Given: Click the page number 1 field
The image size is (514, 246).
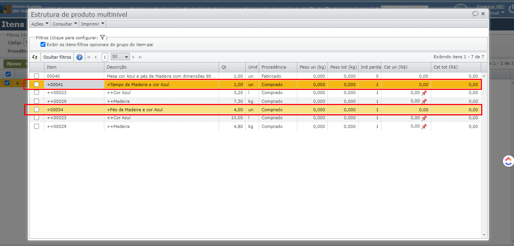Looking at the screenshot, I should pyautogui.click(x=105, y=57).
